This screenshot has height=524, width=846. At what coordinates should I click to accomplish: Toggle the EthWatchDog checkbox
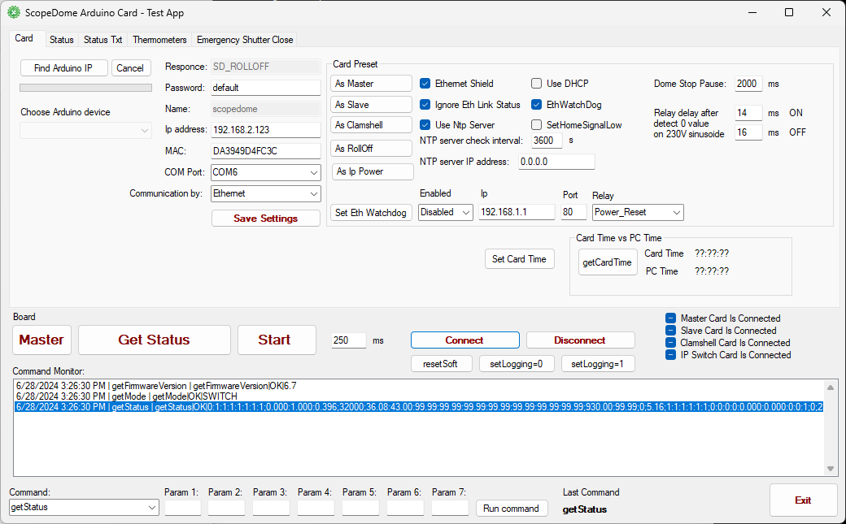tap(536, 105)
